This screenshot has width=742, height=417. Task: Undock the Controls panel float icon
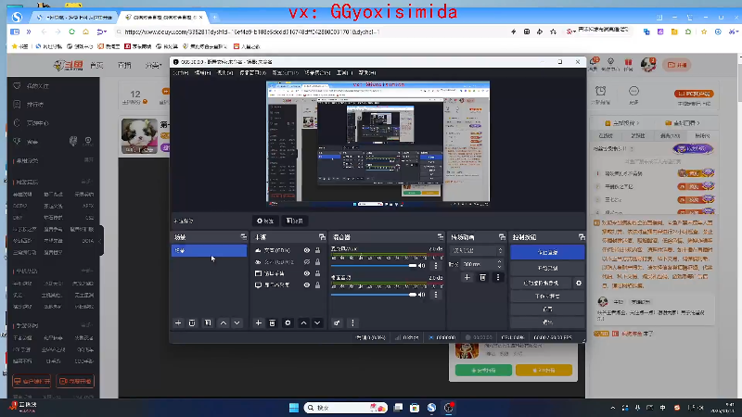tap(582, 237)
